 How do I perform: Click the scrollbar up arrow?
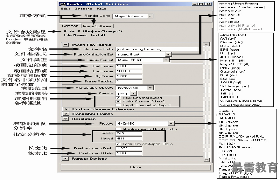(206, 44)
